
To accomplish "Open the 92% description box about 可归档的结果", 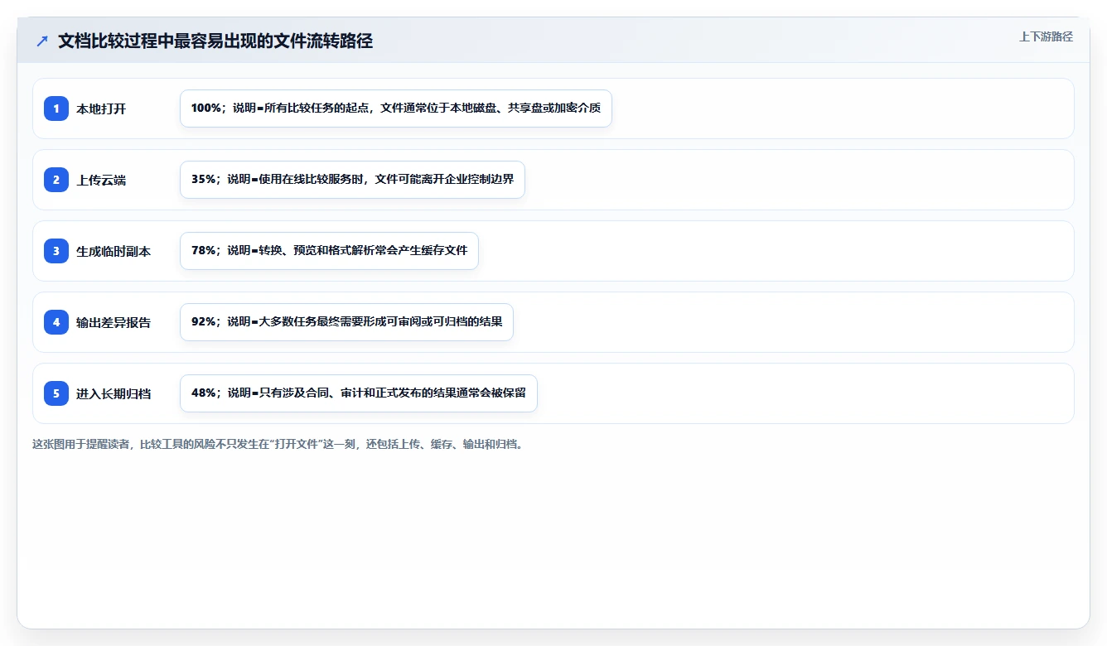I will tap(346, 322).
